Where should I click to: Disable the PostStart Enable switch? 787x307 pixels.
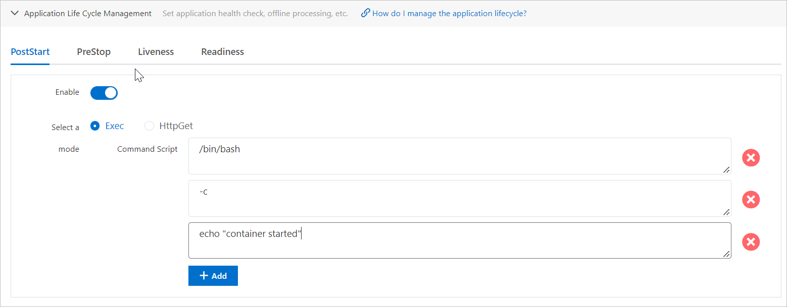point(104,93)
